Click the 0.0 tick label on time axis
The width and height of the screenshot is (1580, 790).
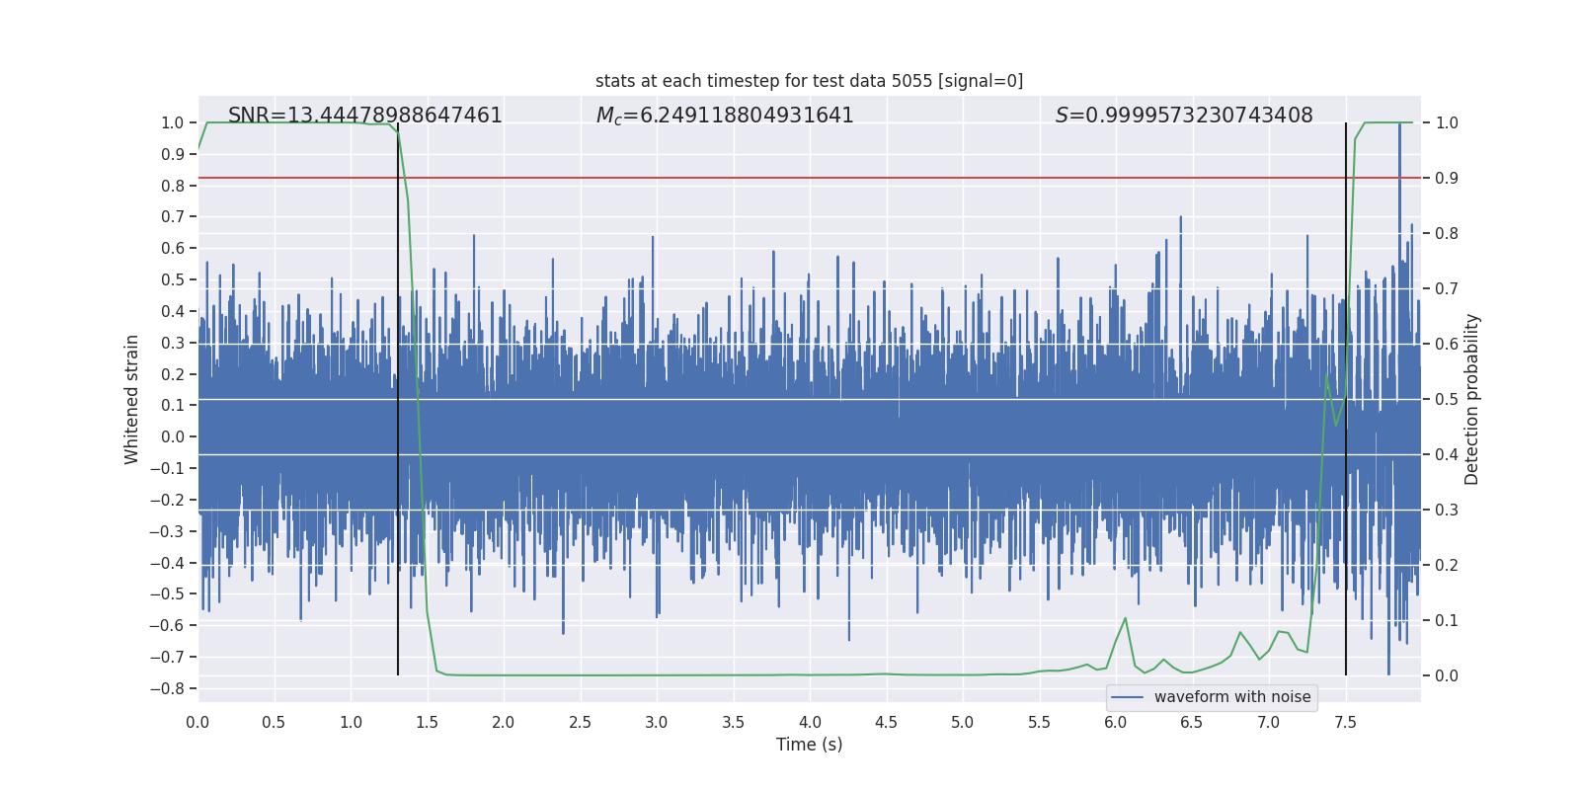pyautogui.click(x=197, y=722)
